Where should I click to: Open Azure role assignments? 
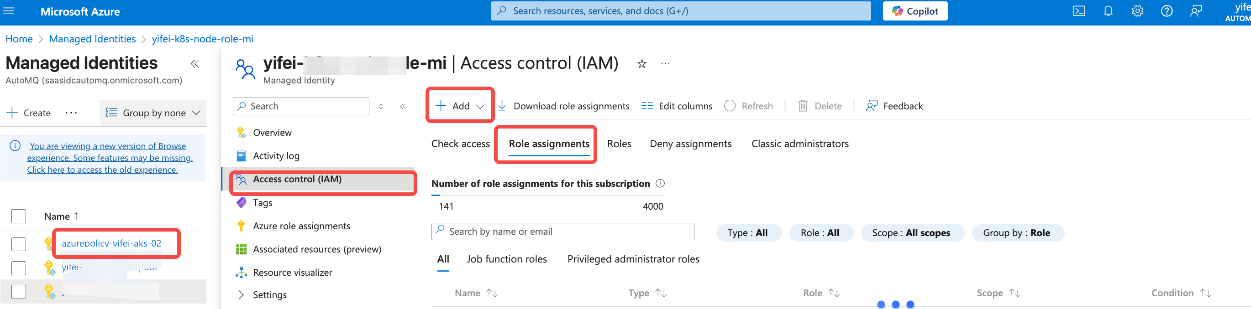coord(301,226)
